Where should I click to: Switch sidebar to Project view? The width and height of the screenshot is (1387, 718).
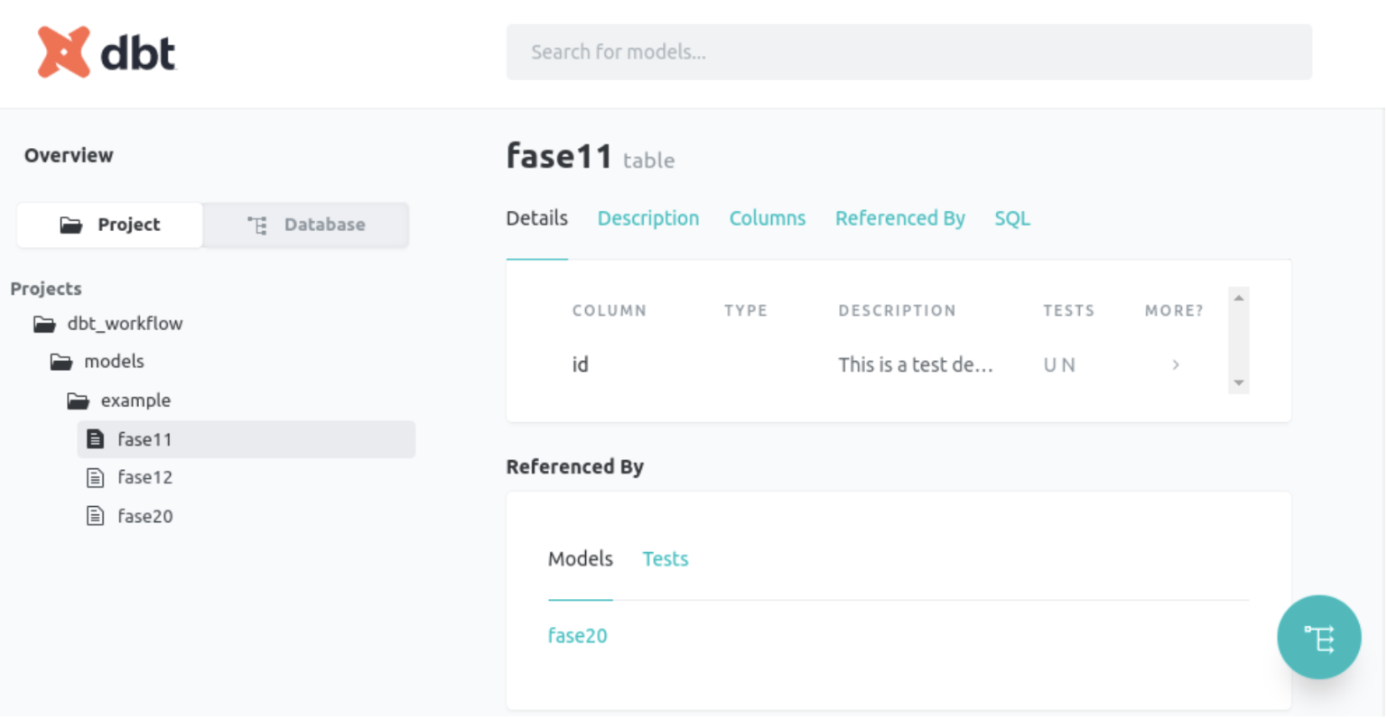(110, 225)
